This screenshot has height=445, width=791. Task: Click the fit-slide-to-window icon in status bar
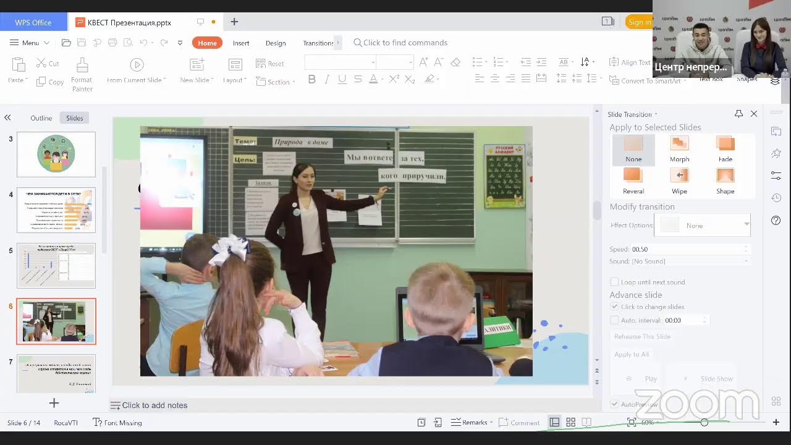click(x=632, y=422)
